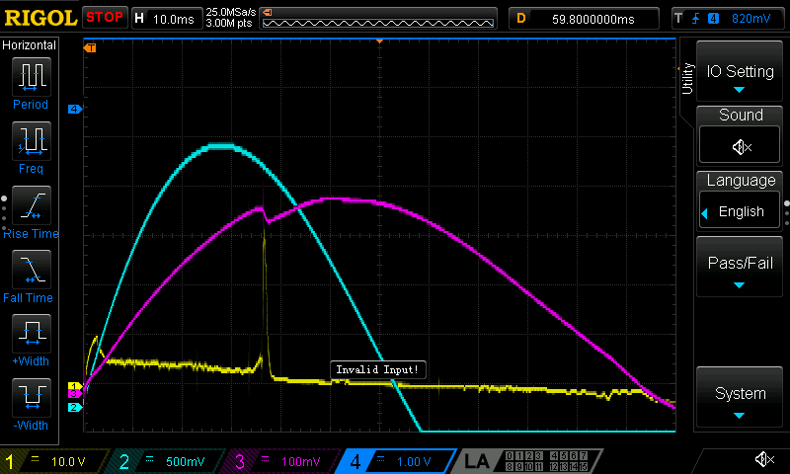Change the Language English selection
The image size is (790, 474).
pyautogui.click(x=741, y=211)
